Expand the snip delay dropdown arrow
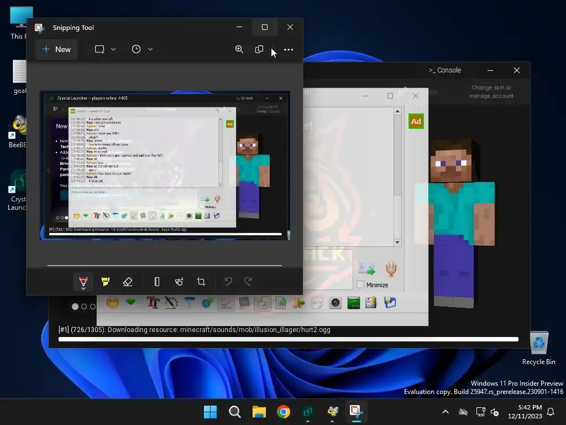Screen dimensions: 566x425 tap(150, 49)
